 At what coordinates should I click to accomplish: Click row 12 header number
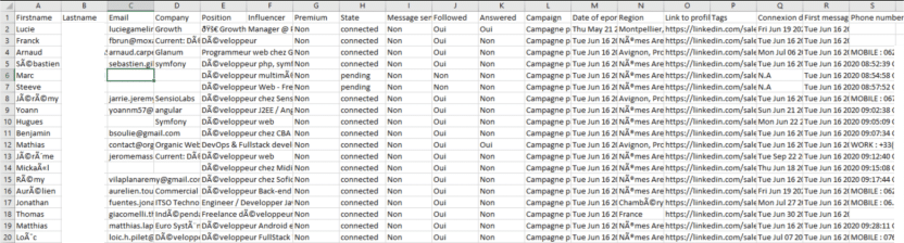(7, 145)
